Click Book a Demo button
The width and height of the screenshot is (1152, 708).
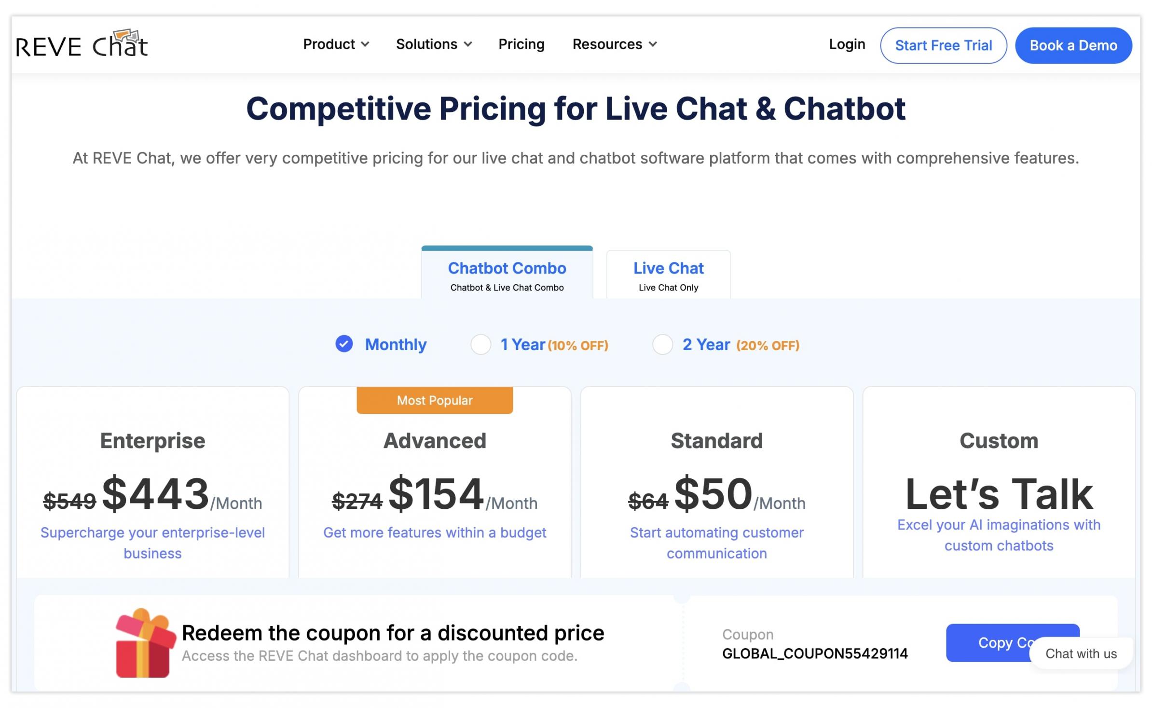(x=1073, y=45)
